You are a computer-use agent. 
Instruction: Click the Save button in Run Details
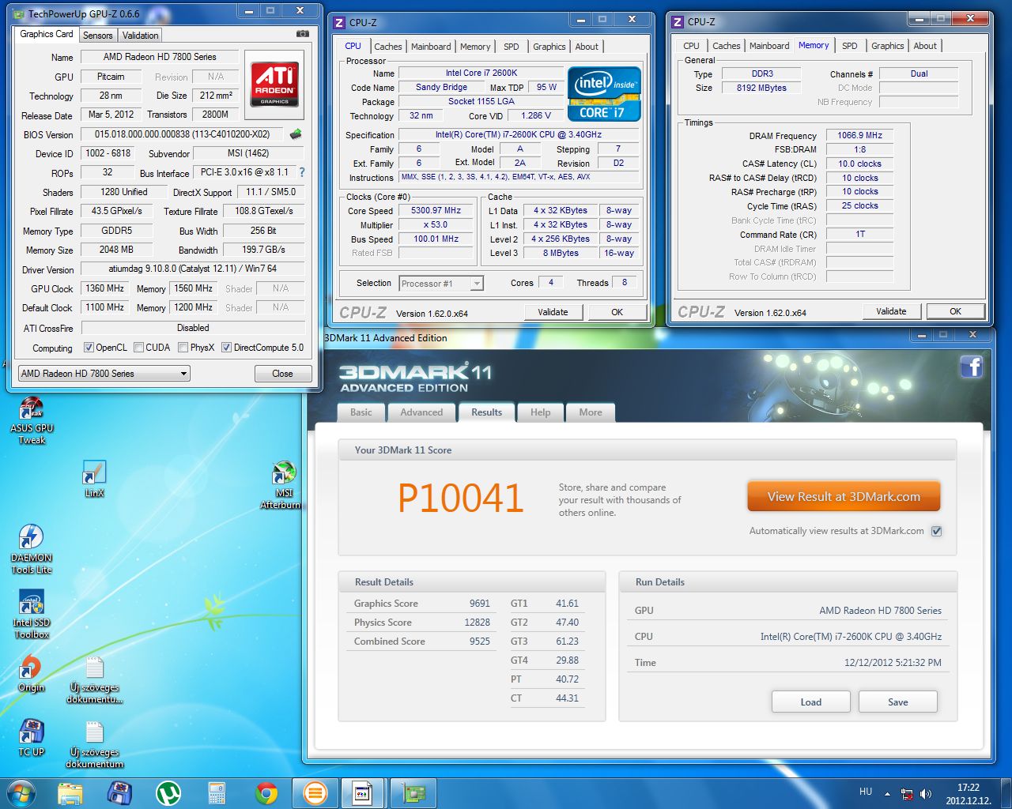pyautogui.click(x=898, y=702)
